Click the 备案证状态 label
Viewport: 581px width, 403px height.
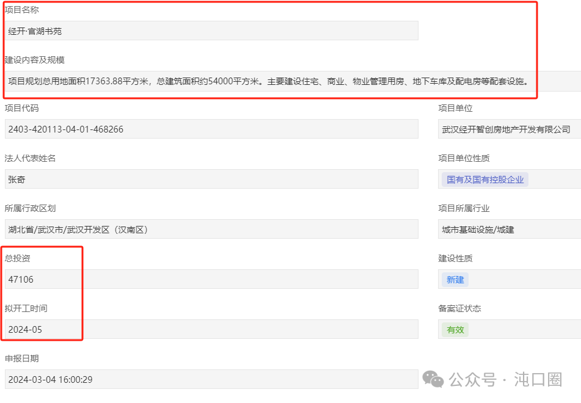tap(459, 308)
